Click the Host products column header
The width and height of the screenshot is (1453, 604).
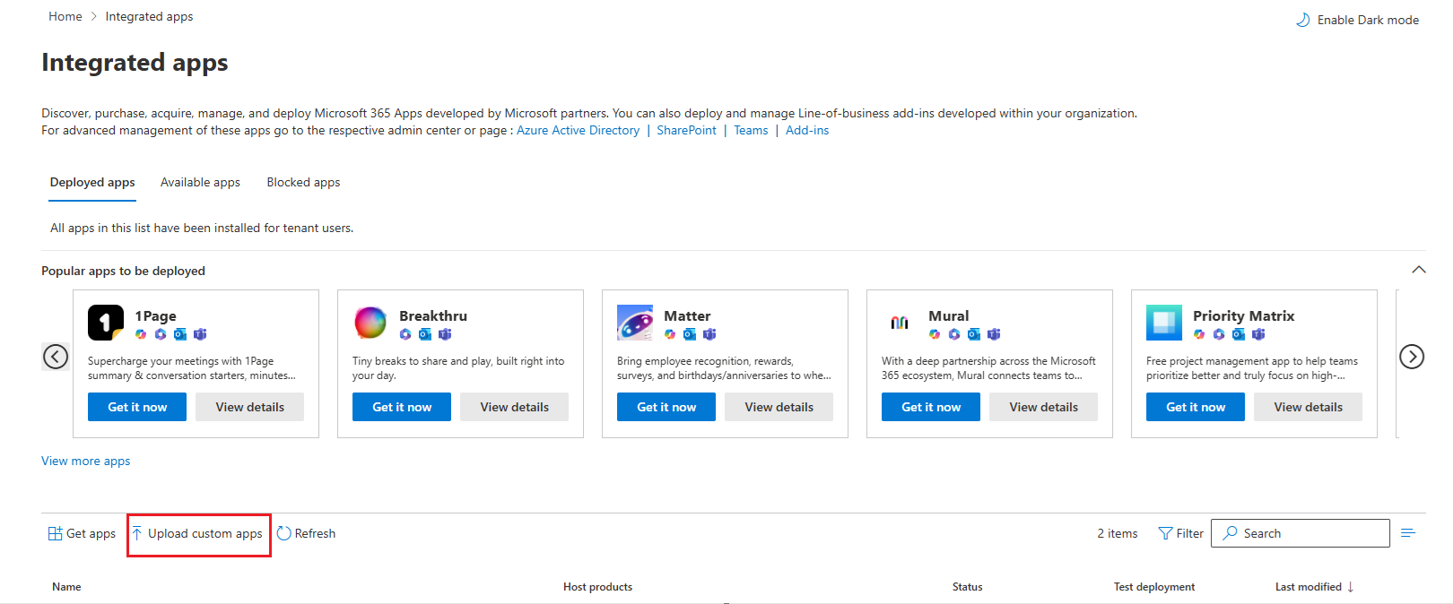pyautogui.click(x=597, y=587)
